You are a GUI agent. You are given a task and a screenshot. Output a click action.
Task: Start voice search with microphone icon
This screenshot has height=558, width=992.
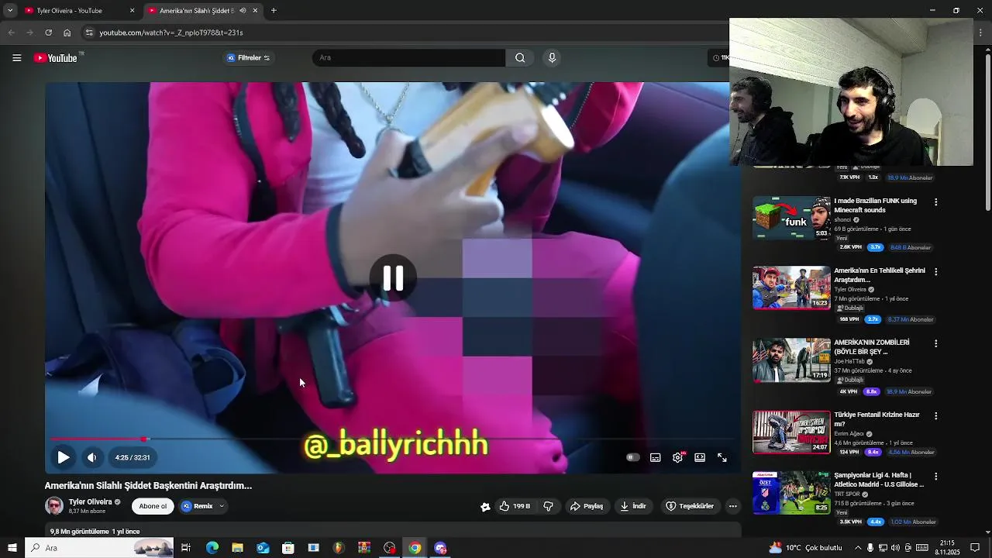pyautogui.click(x=552, y=57)
